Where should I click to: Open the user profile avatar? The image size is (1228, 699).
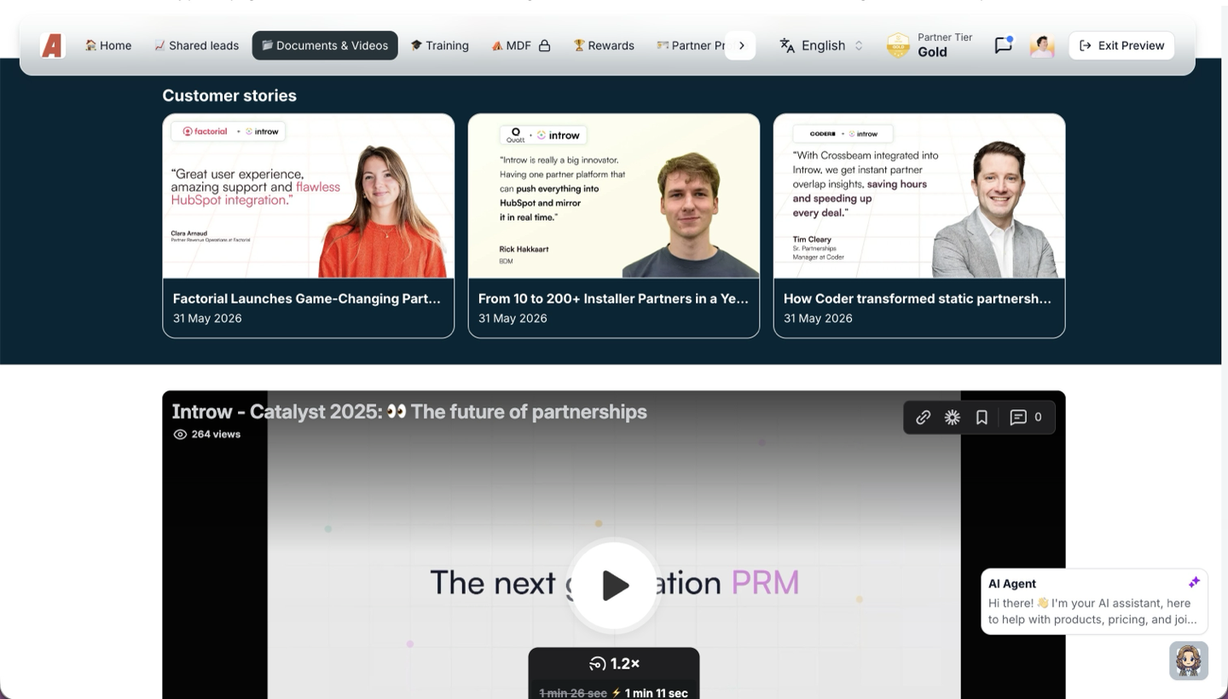coord(1042,45)
